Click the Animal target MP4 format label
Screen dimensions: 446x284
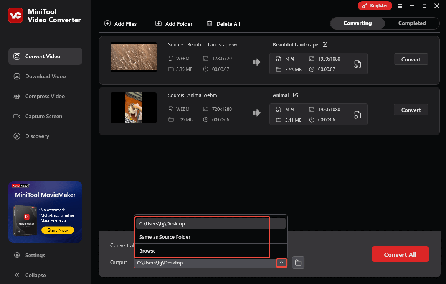[x=289, y=109]
